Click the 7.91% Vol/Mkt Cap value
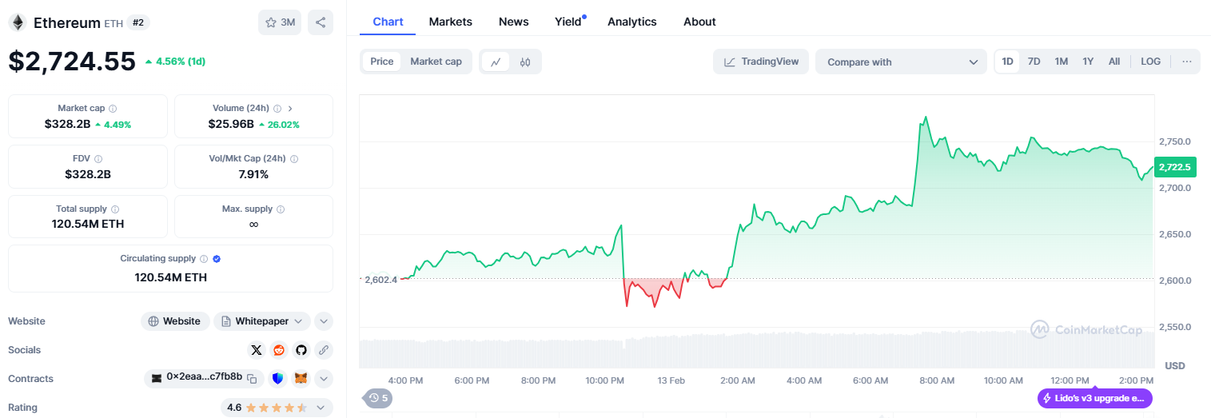1211x418 pixels. point(253,174)
